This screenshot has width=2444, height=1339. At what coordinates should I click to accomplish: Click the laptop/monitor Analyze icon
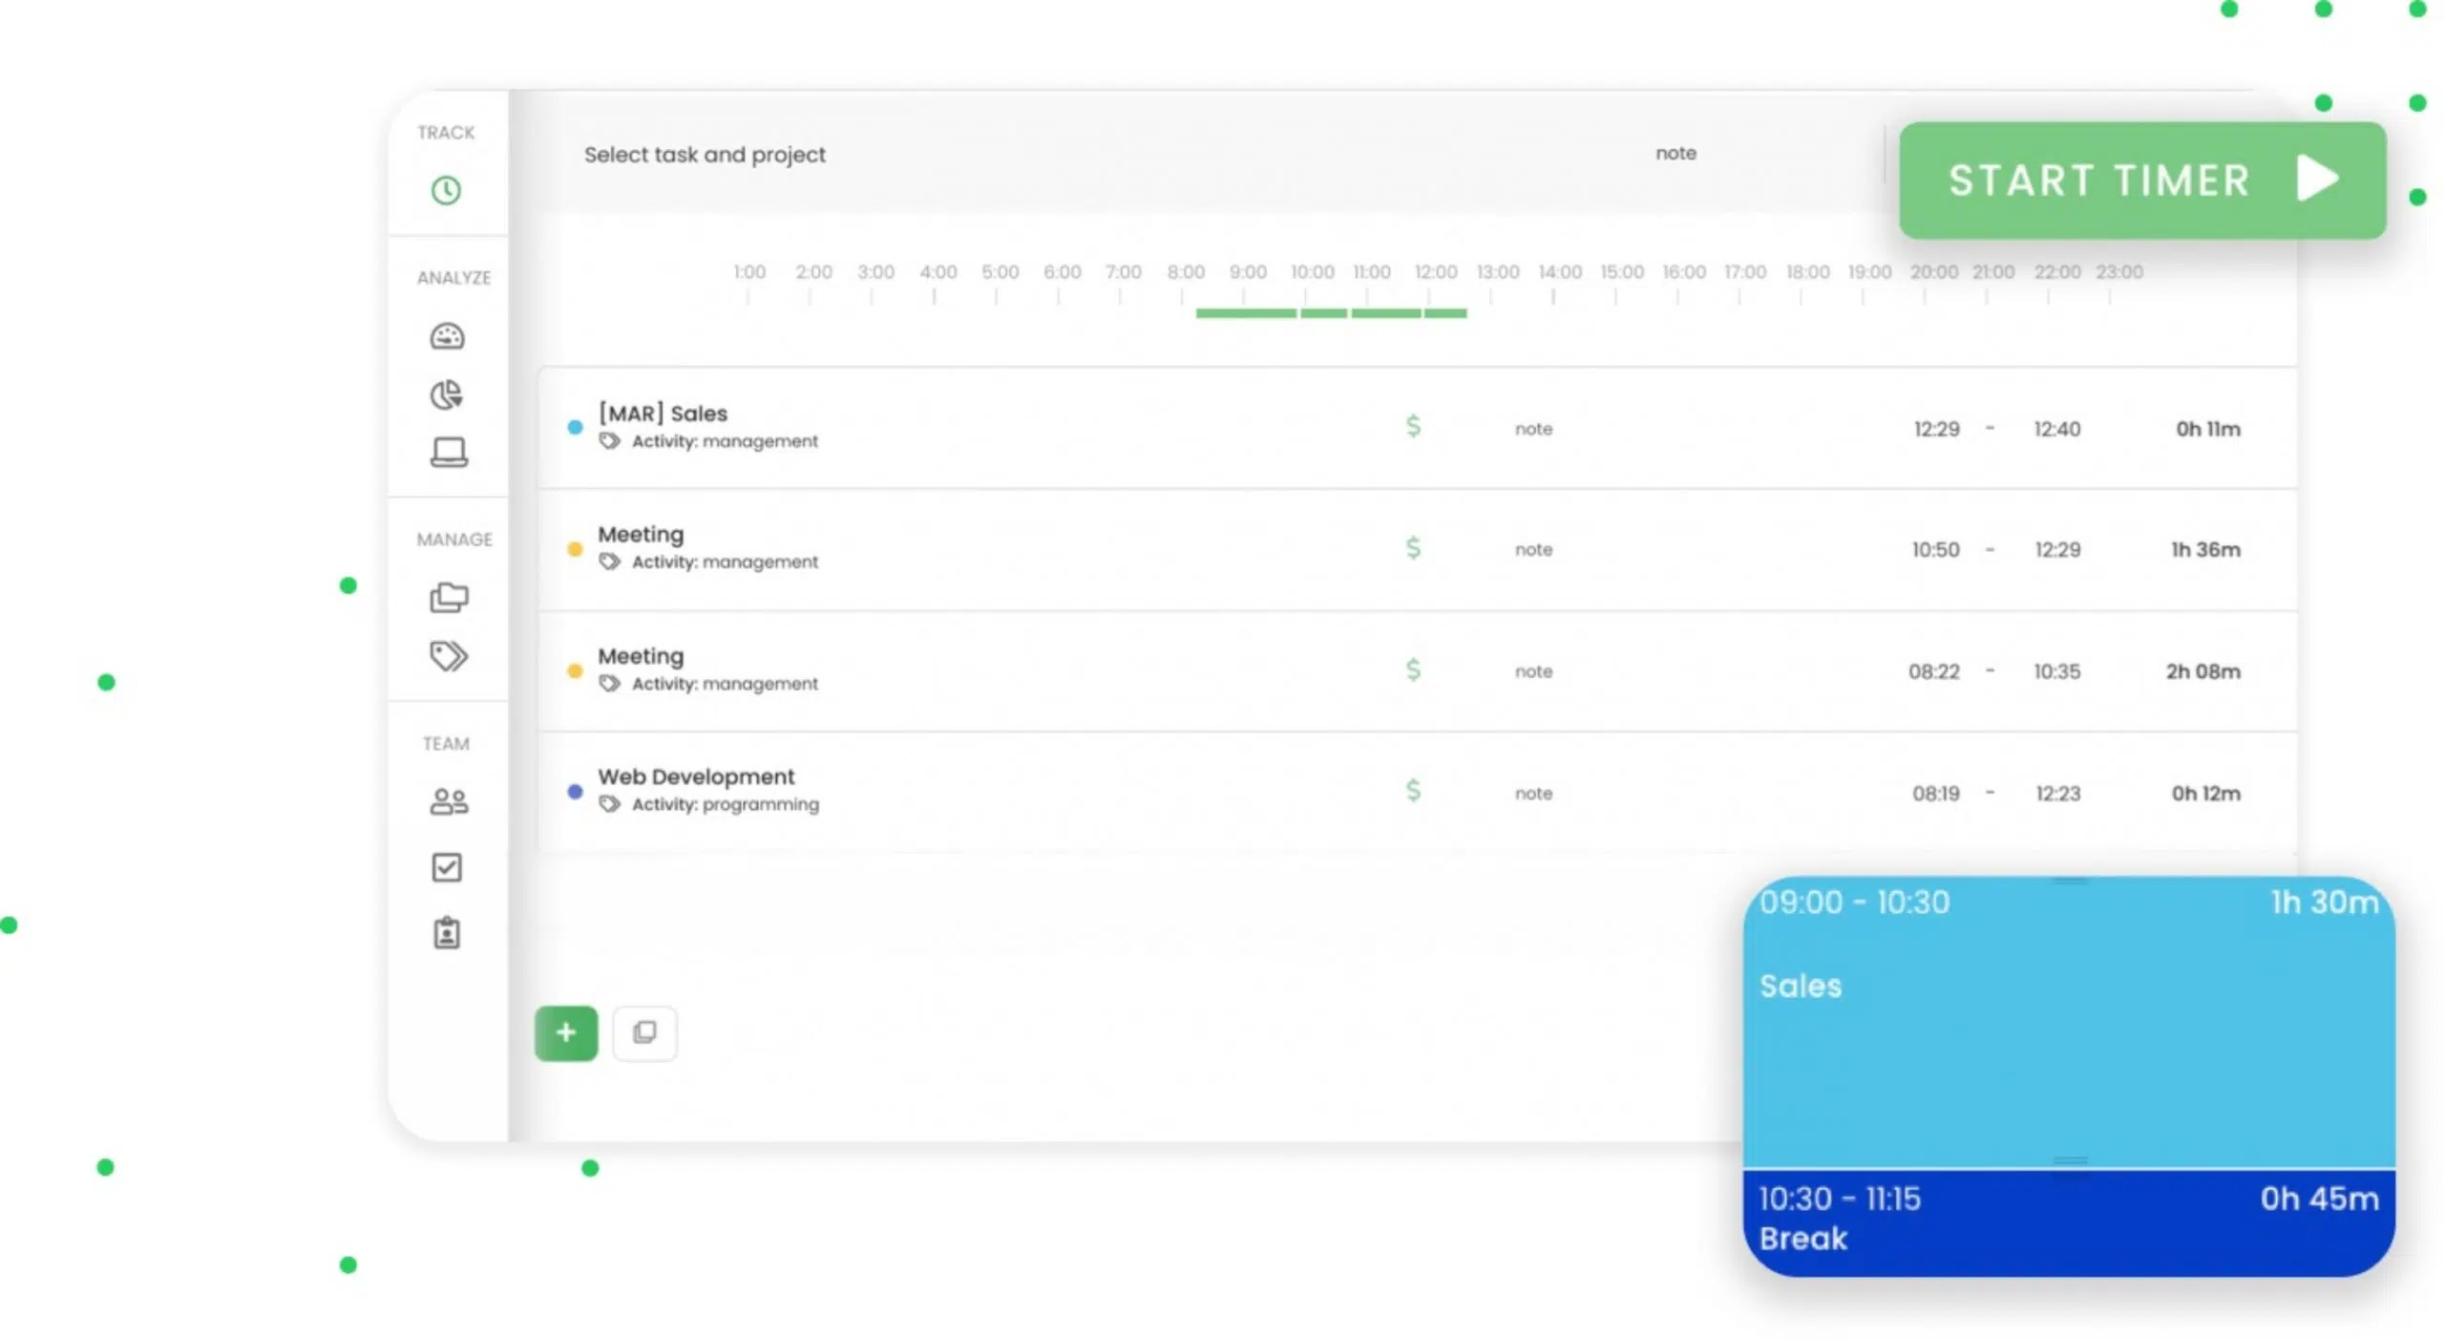(445, 452)
